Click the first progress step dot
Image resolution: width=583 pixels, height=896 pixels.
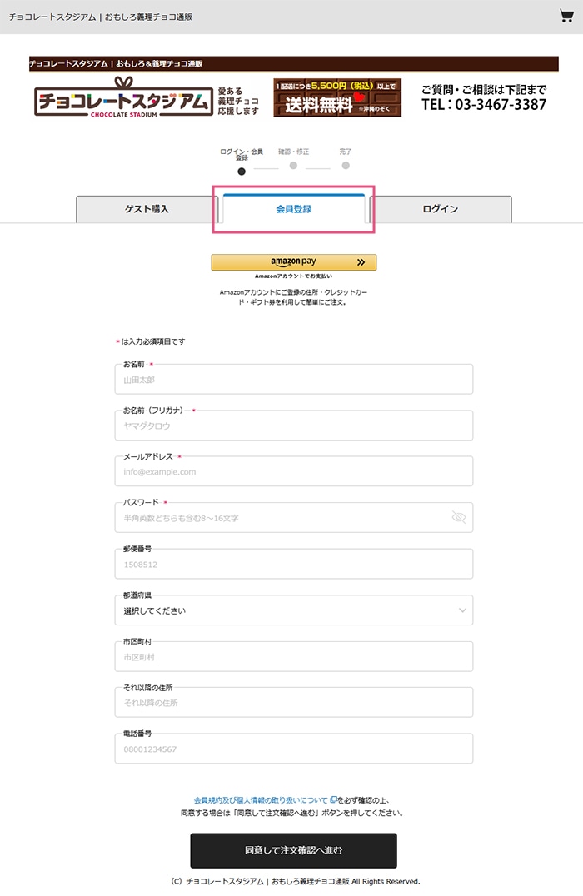[242, 172]
